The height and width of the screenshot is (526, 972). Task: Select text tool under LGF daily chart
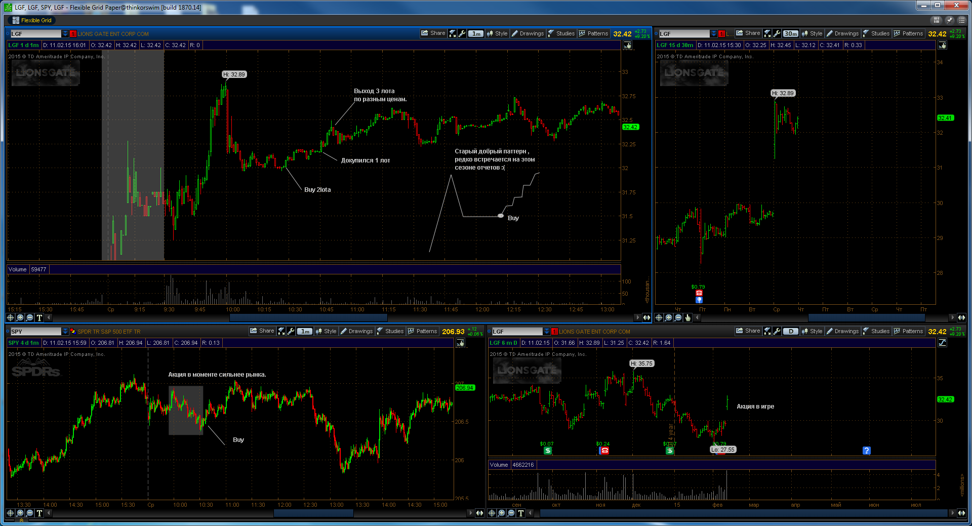point(520,513)
